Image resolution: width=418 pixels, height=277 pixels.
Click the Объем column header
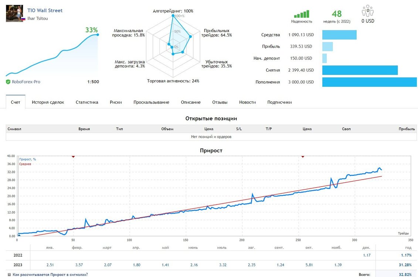click(167, 129)
